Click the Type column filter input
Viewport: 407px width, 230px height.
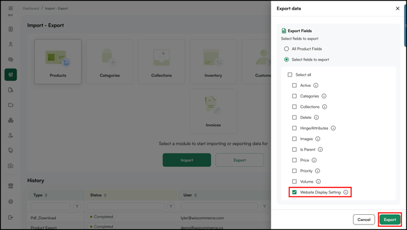pyautogui.click(x=50, y=206)
